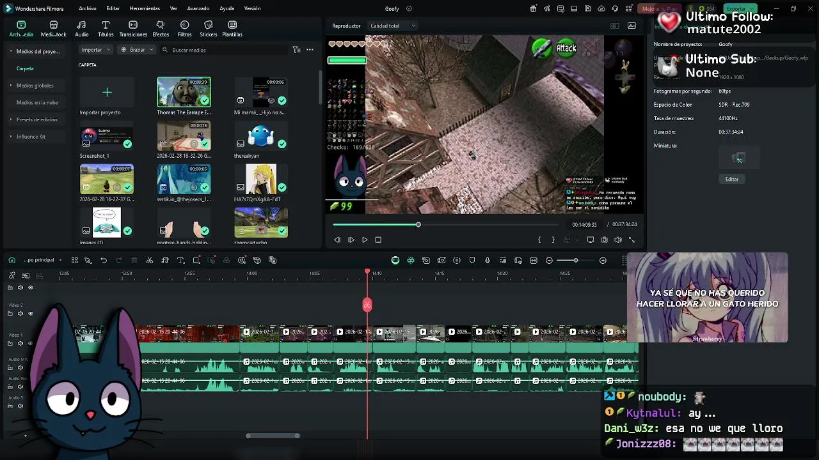Click the undo arrow in timeline toolbar
The image size is (819, 460).
tap(104, 260)
